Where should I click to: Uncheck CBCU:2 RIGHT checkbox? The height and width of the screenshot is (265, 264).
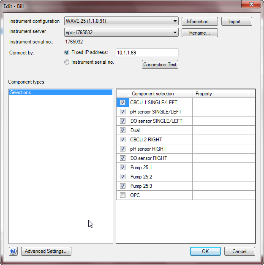click(x=122, y=140)
